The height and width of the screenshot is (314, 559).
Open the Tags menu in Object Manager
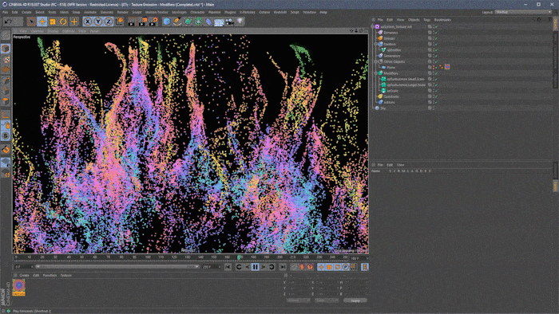click(426, 20)
